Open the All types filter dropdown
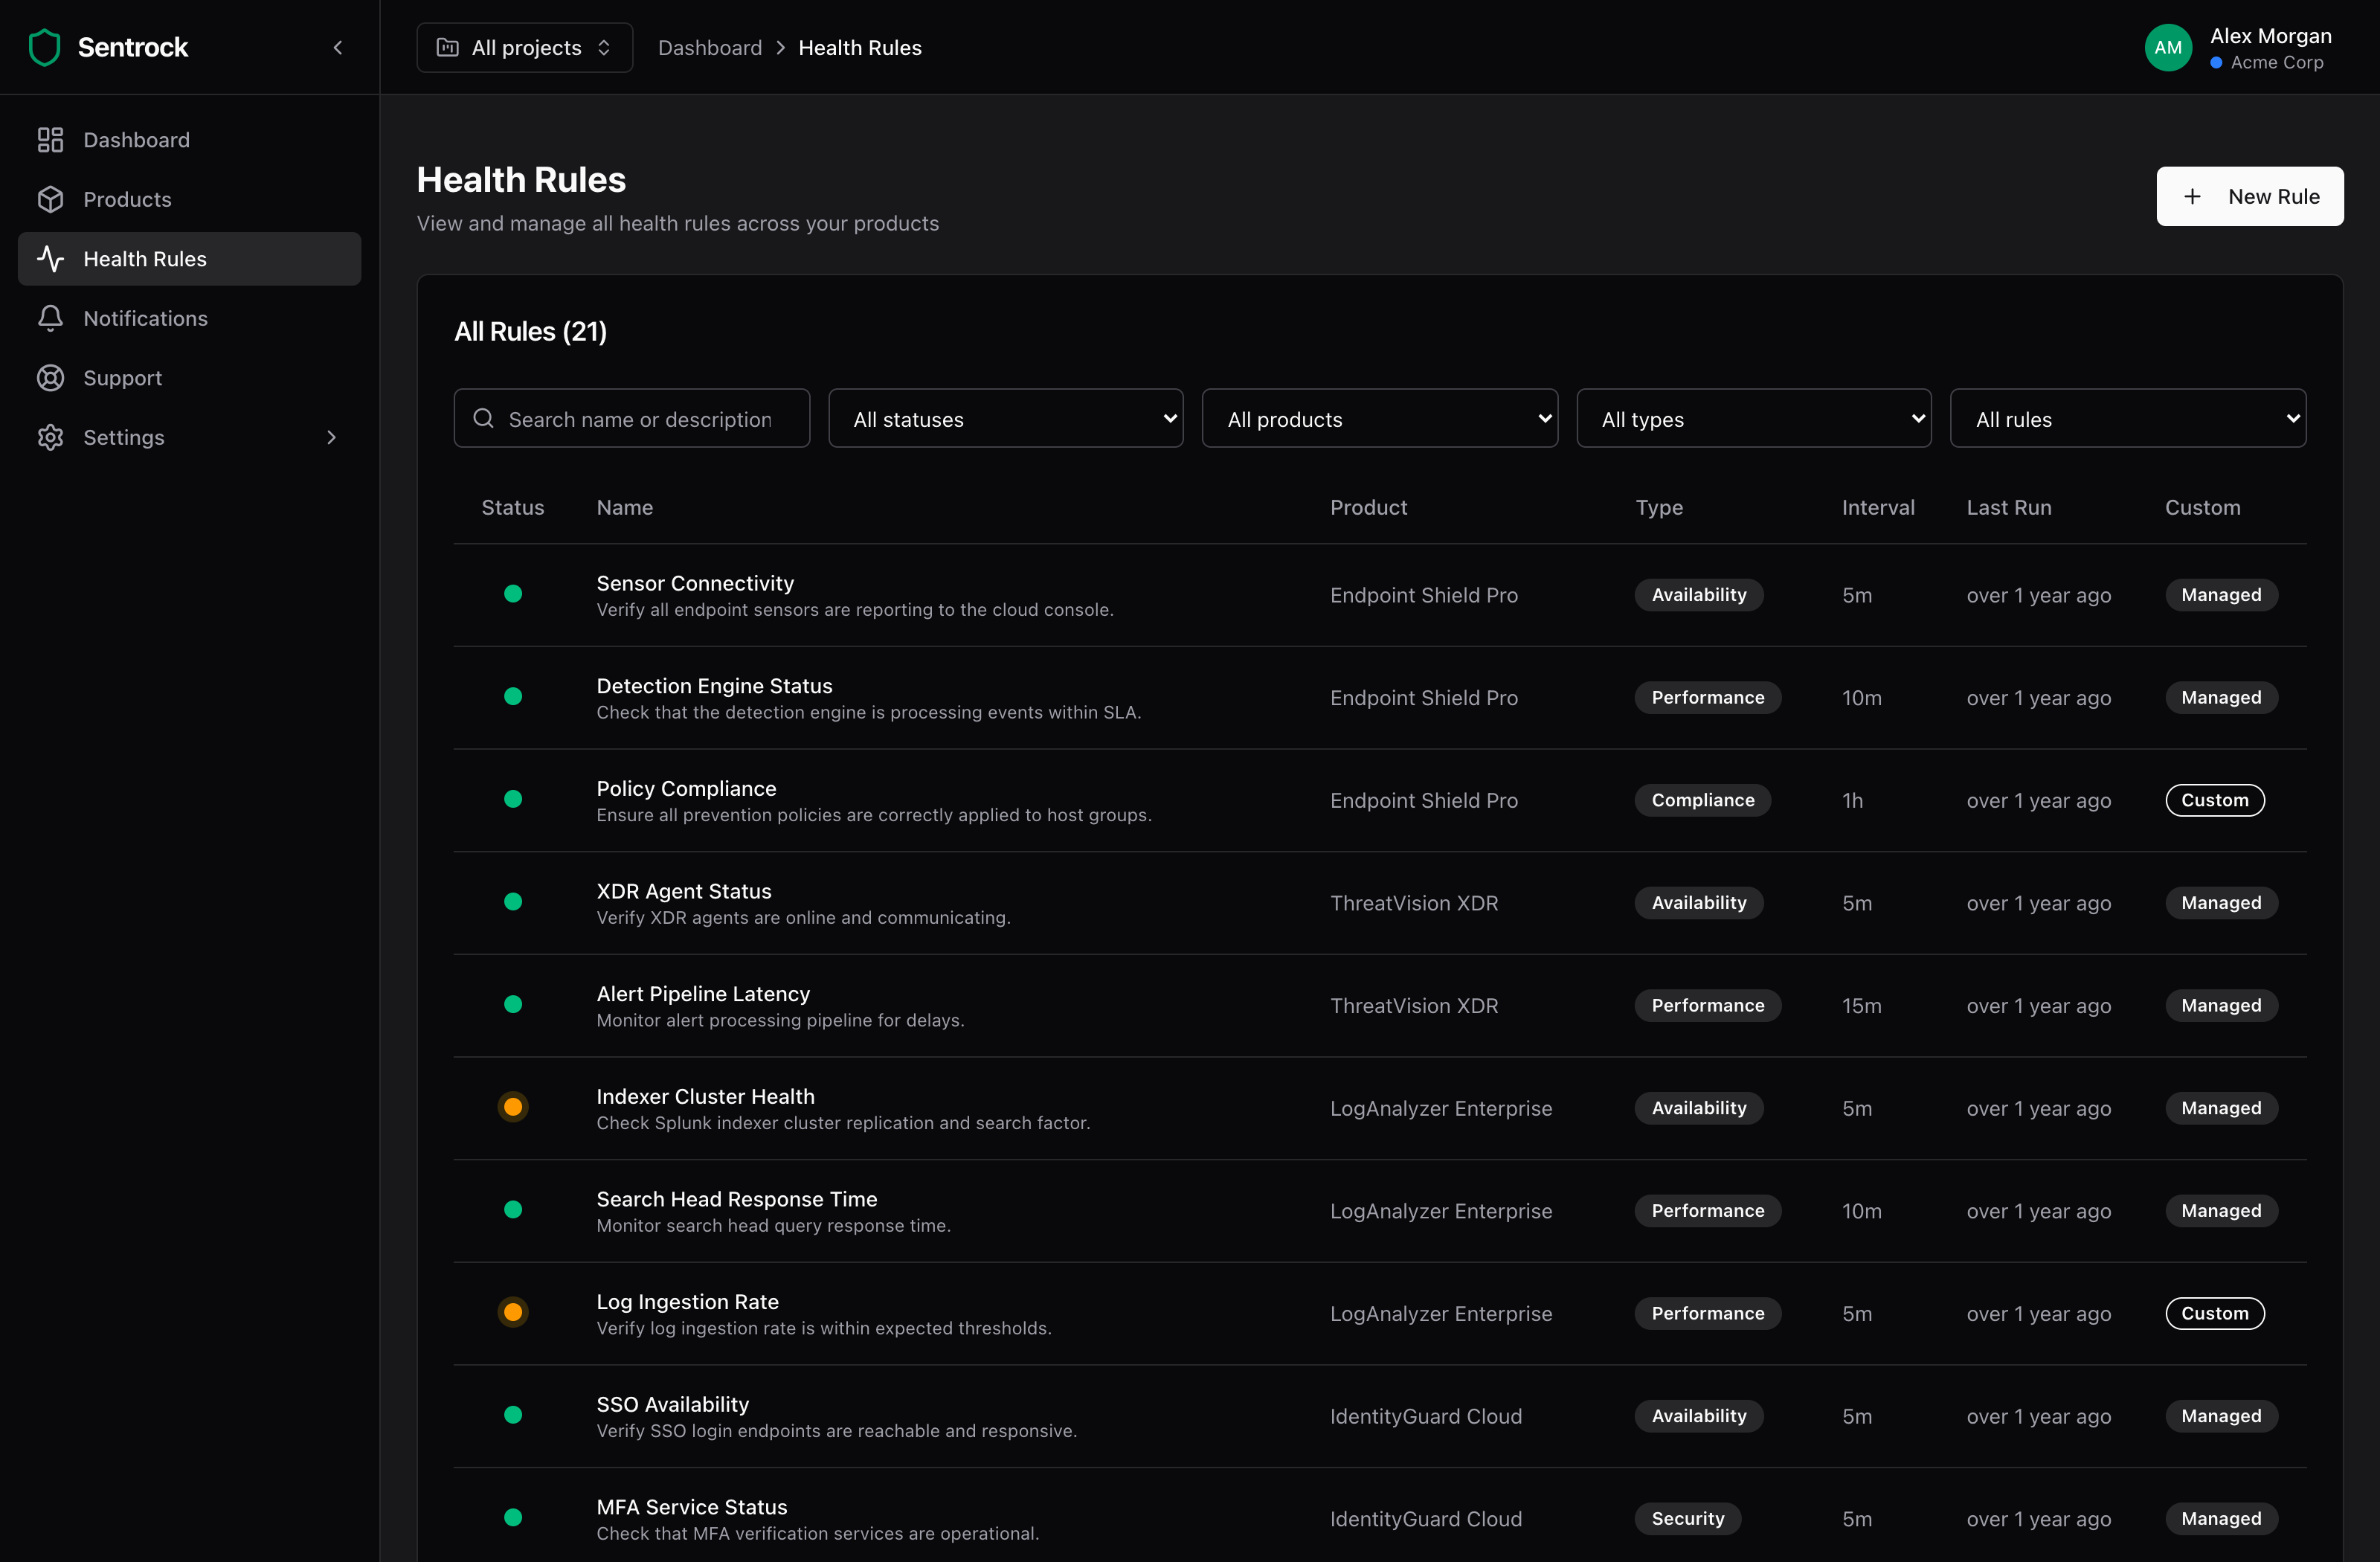Image resolution: width=2380 pixels, height=1562 pixels. (x=1753, y=418)
